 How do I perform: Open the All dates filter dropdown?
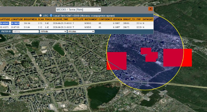(81, 31)
